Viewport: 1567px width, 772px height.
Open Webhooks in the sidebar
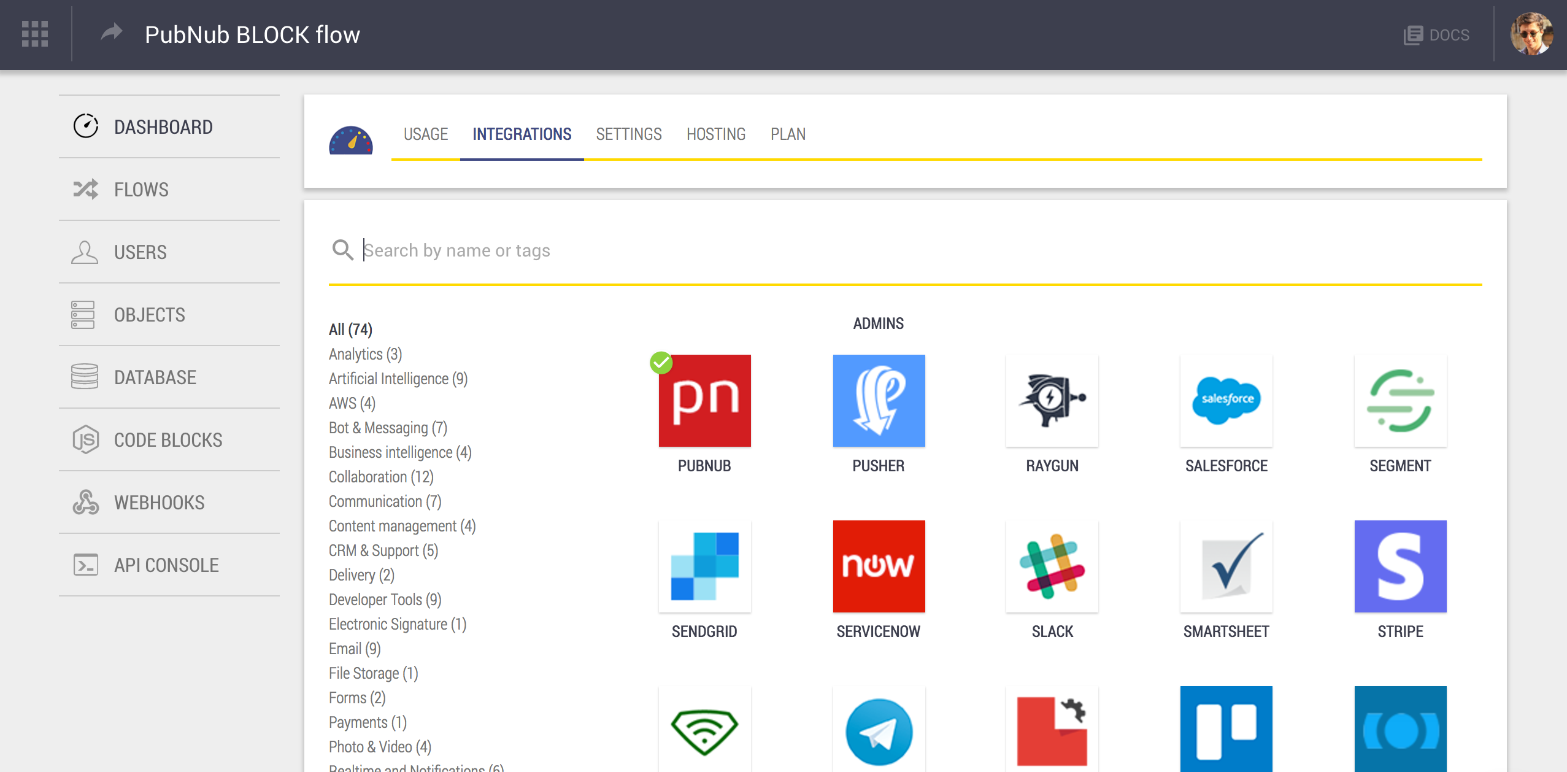pyautogui.click(x=159, y=503)
